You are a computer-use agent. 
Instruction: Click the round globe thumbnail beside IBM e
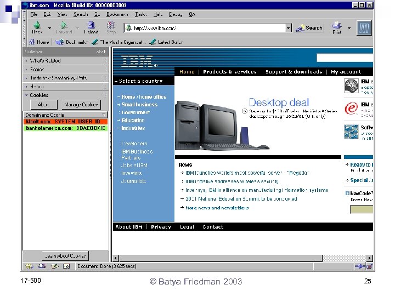[x=351, y=86]
